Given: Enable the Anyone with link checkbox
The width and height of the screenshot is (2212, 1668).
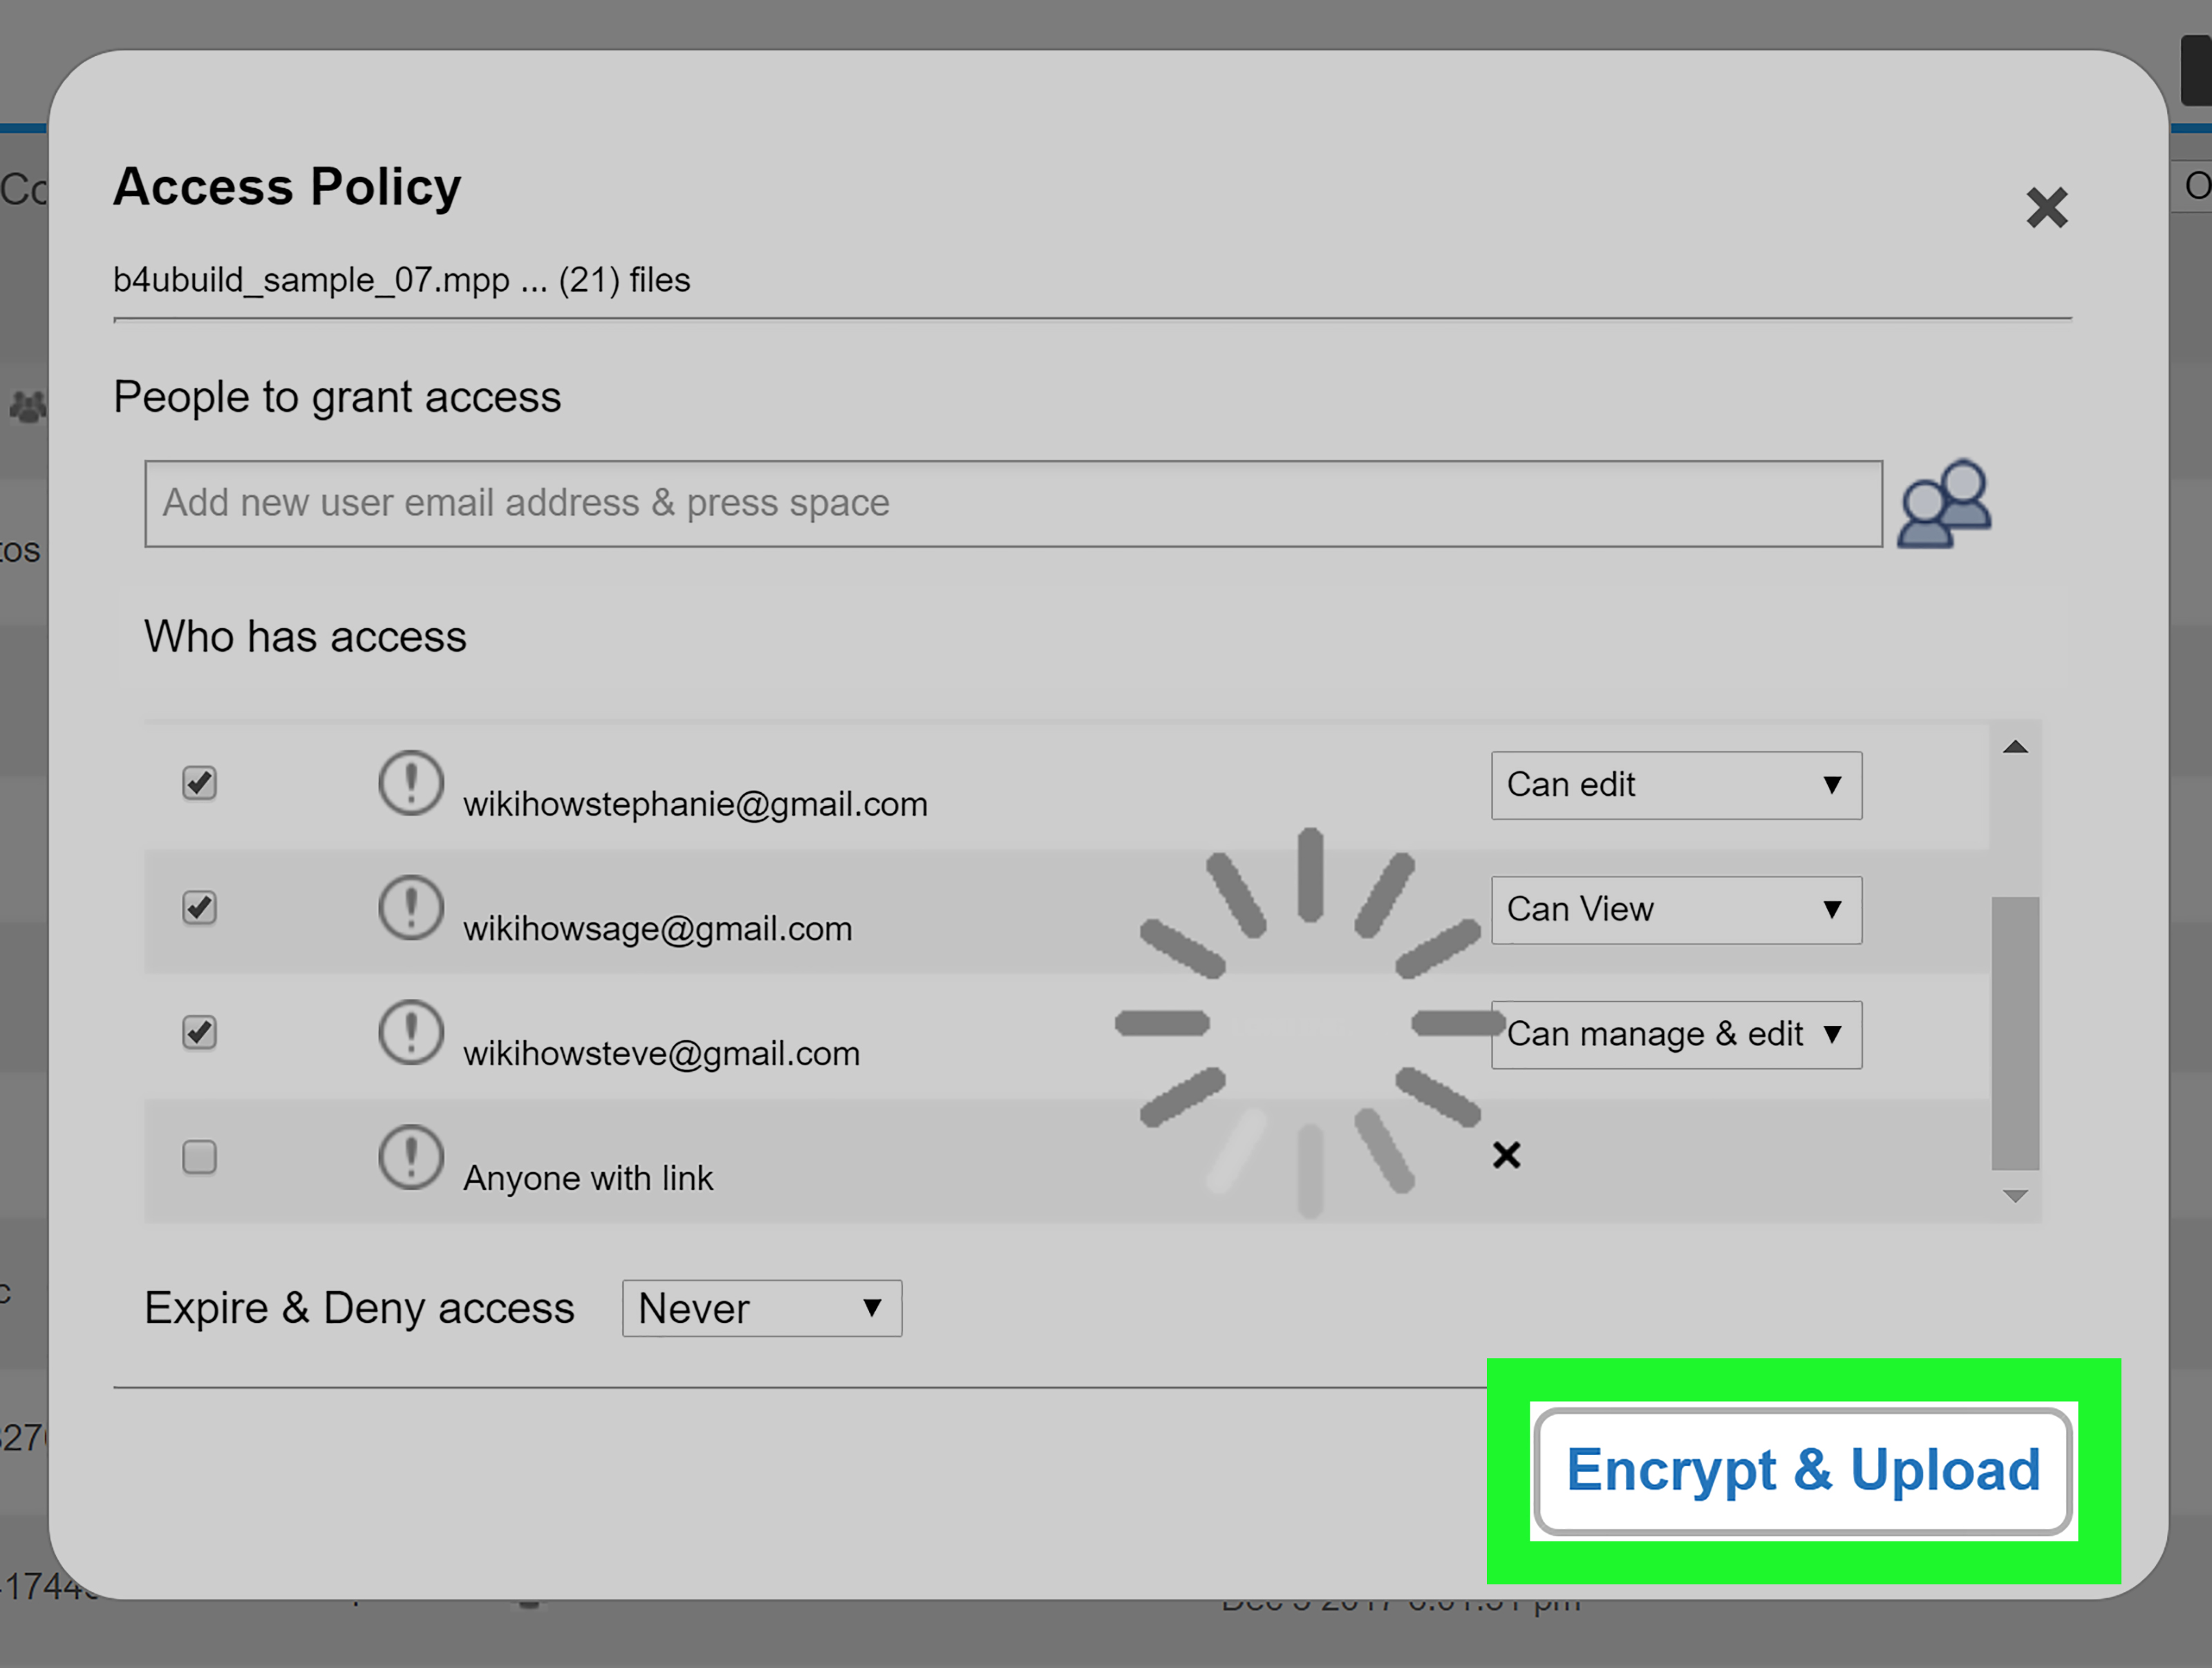Looking at the screenshot, I should coord(199,1157).
